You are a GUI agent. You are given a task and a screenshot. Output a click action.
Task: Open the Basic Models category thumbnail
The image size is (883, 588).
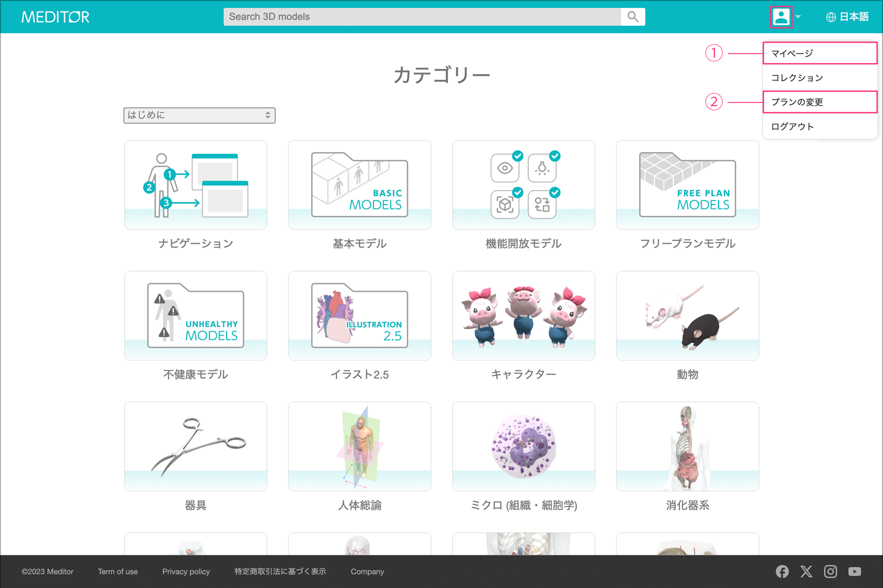point(360,185)
